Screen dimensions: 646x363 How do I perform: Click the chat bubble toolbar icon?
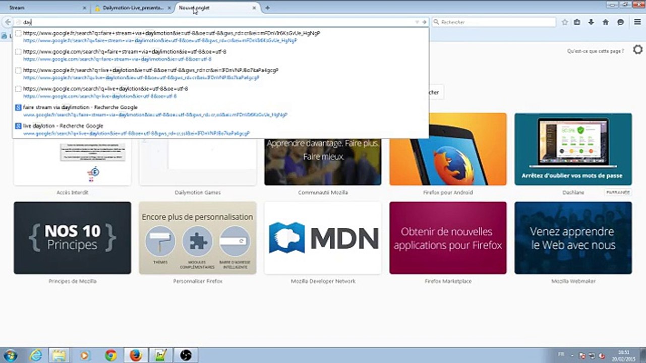tap(620, 22)
